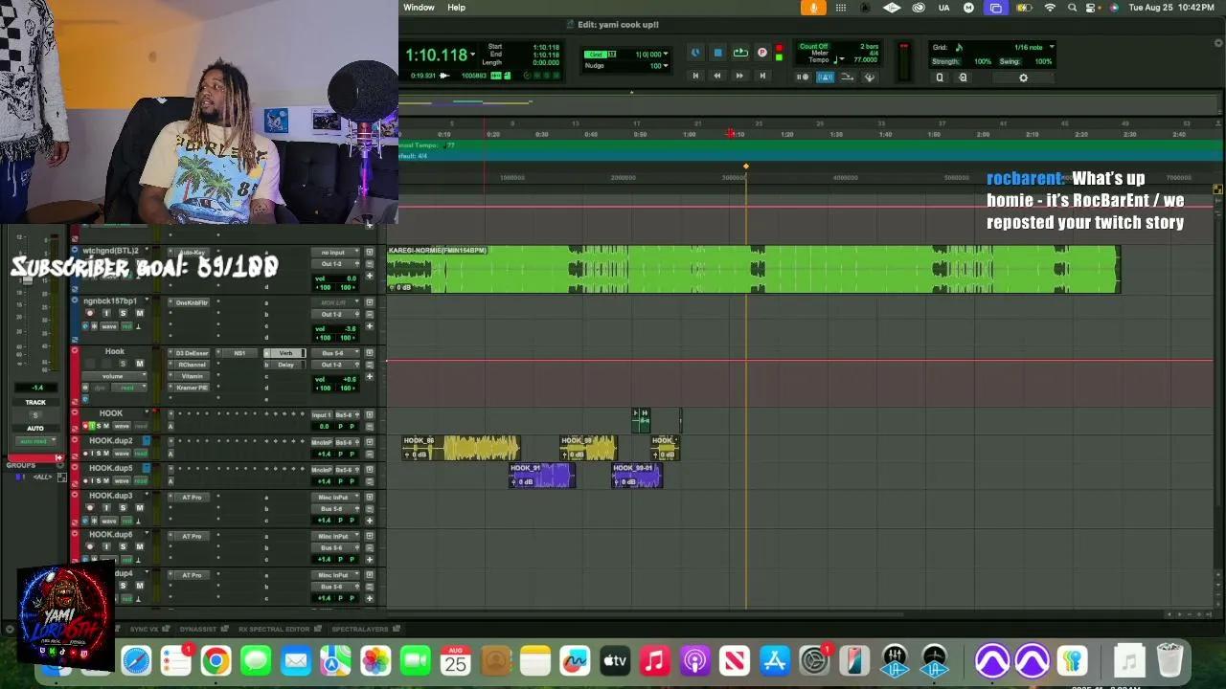Open the main counter format dropdown
Viewport: 1226px width, 689px height.
474,56
